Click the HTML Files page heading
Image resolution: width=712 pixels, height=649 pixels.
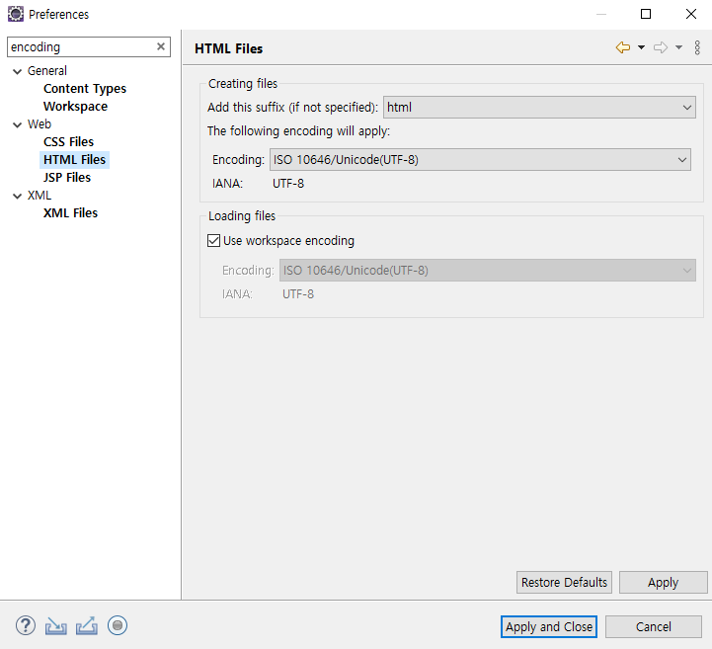tap(228, 48)
